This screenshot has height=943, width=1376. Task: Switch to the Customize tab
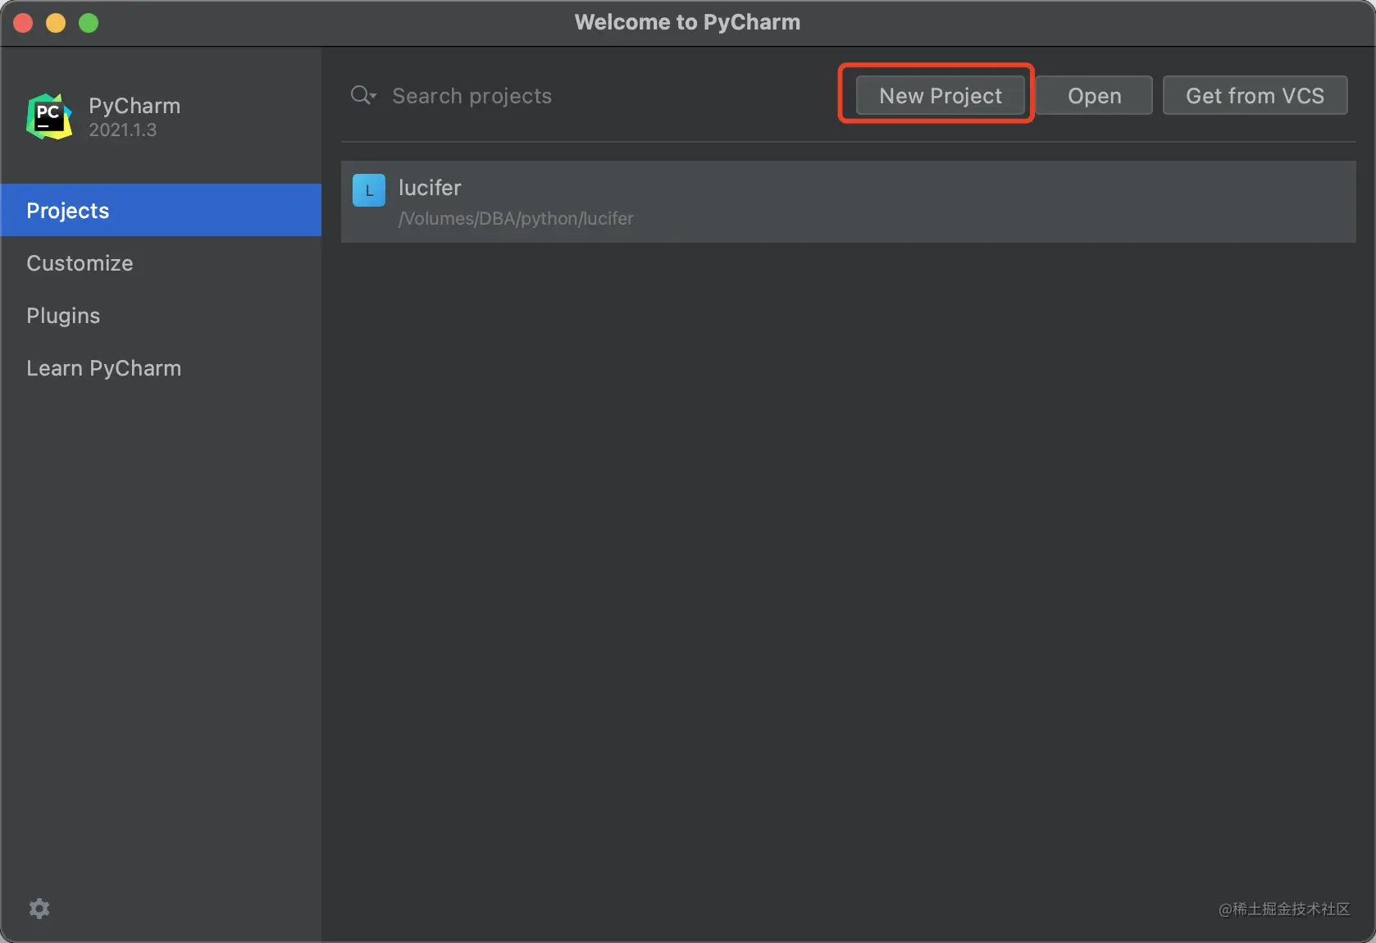pyautogui.click(x=161, y=262)
